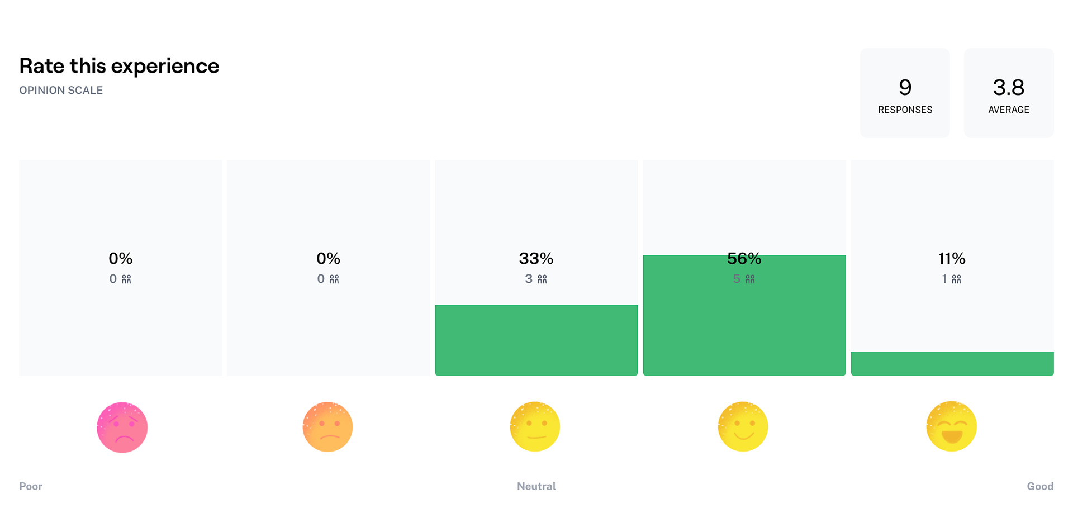Select the 56% green bar
Viewport: 1073px width, 527px height.
[744, 315]
